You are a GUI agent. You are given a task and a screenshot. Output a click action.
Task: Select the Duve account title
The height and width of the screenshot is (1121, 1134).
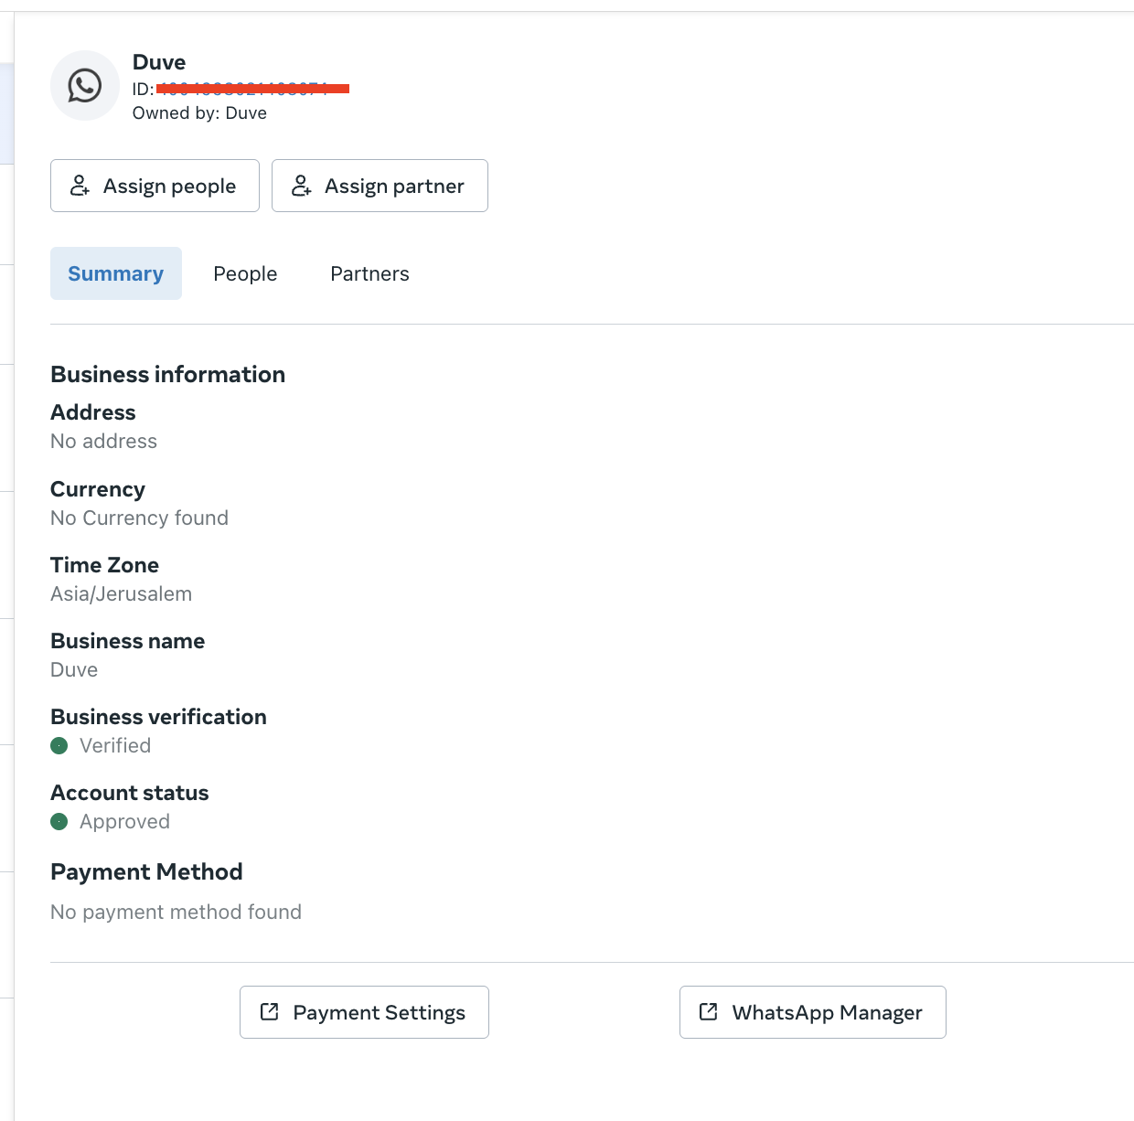[159, 62]
